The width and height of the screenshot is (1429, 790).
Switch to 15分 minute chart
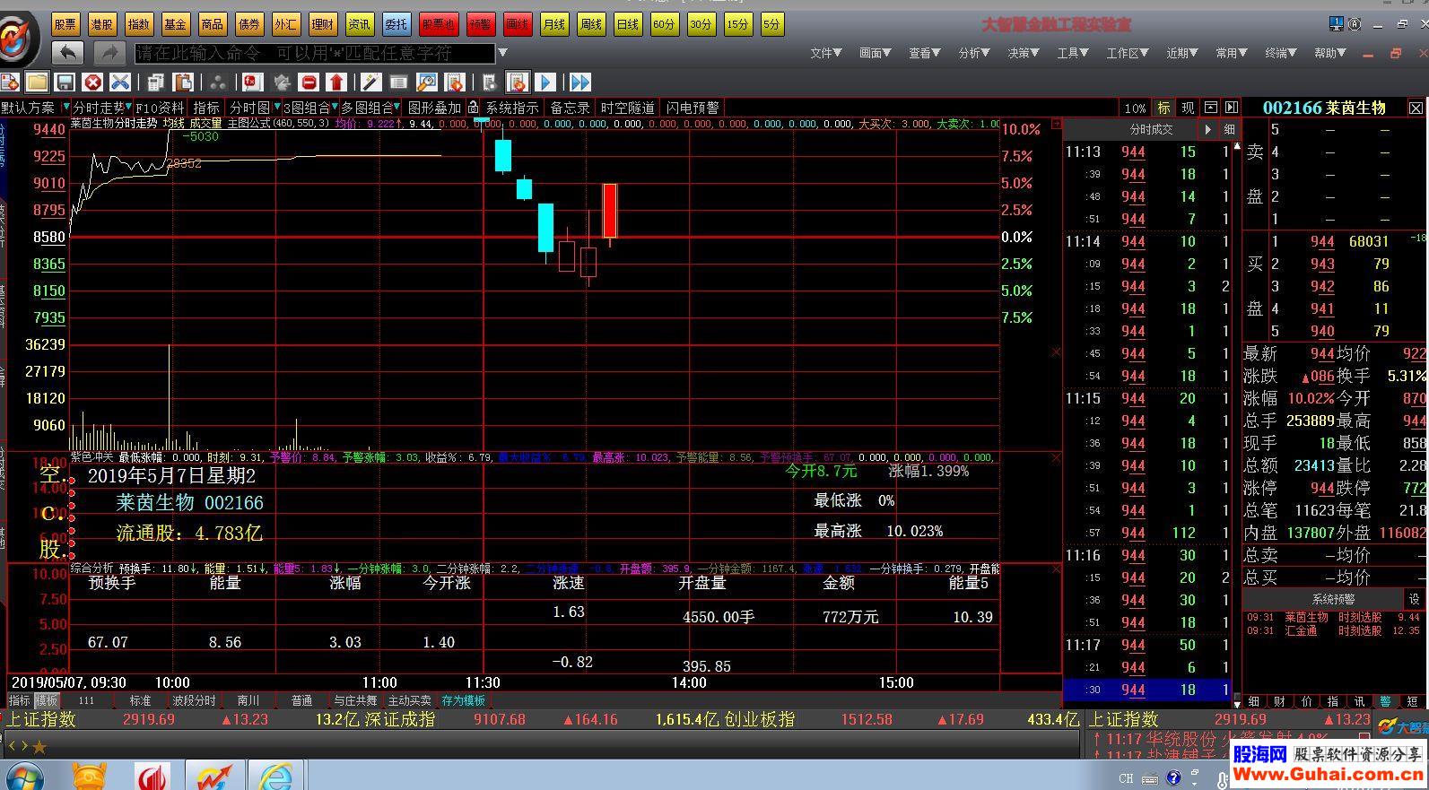click(x=738, y=24)
